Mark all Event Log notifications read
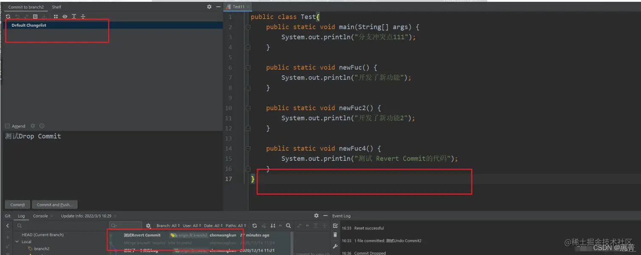Viewport: 641px width, 255px height. click(335, 226)
